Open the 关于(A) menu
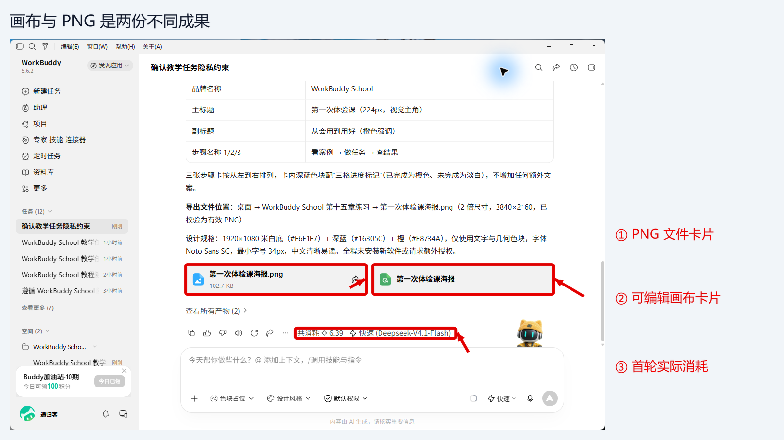 [152, 47]
